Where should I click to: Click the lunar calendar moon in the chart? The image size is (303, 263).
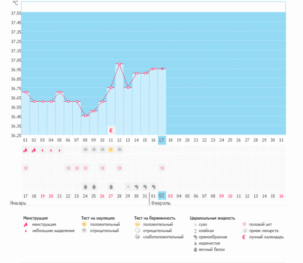(111, 130)
